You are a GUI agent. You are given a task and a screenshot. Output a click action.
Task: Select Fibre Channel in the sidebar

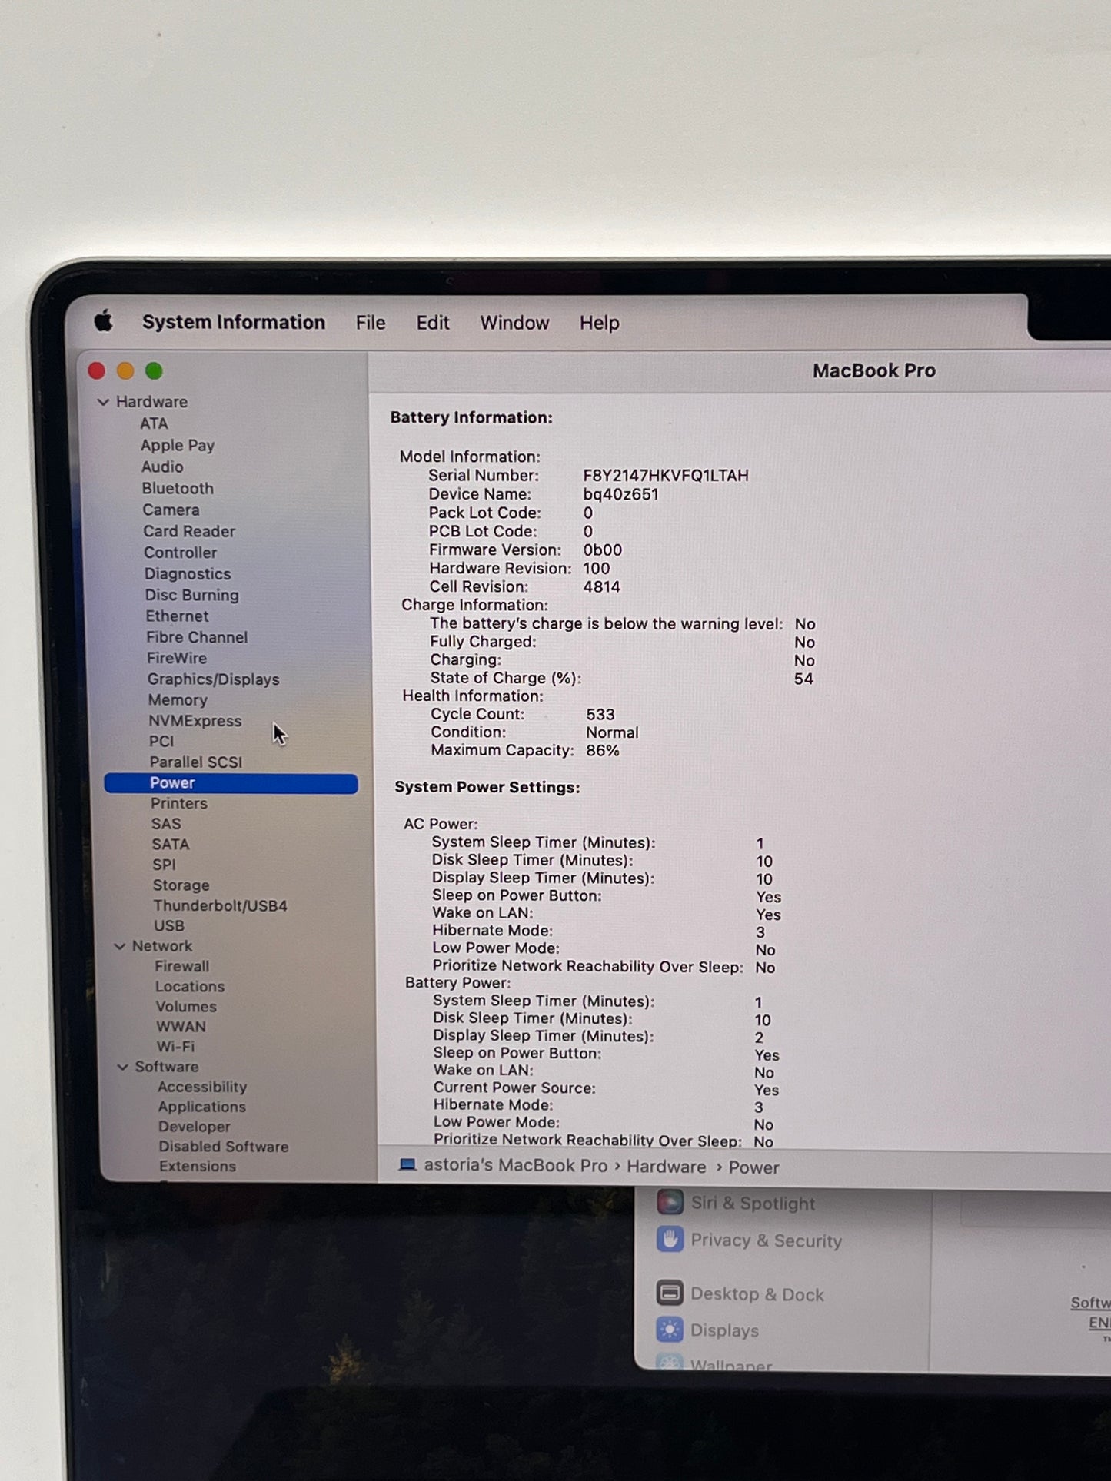(x=197, y=637)
